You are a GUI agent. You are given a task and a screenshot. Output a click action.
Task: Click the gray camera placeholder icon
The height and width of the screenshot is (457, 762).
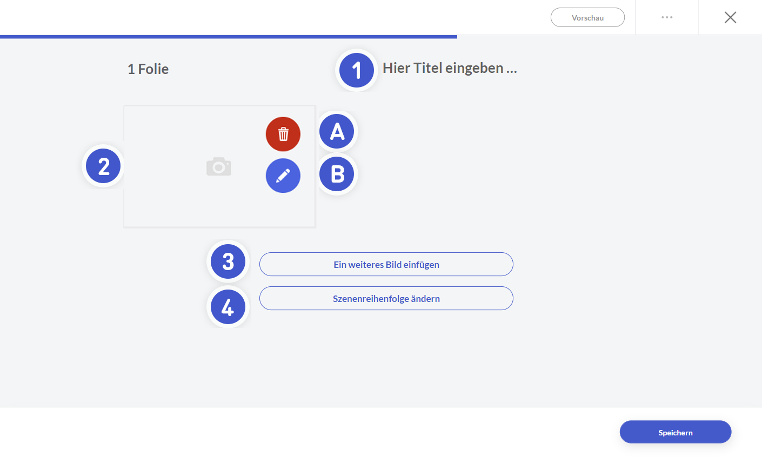(x=219, y=166)
